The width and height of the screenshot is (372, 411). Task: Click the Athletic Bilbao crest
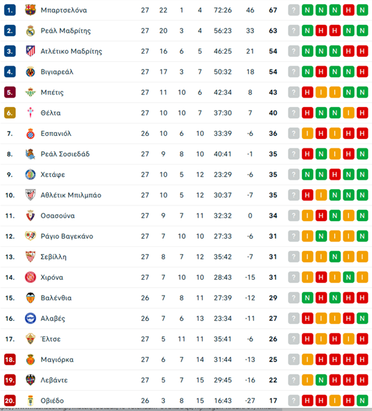point(30,195)
